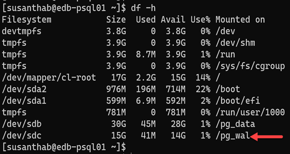The height and width of the screenshot is (154, 290).
Task: Click the /pg_wal mount point text
Action: (x=233, y=136)
